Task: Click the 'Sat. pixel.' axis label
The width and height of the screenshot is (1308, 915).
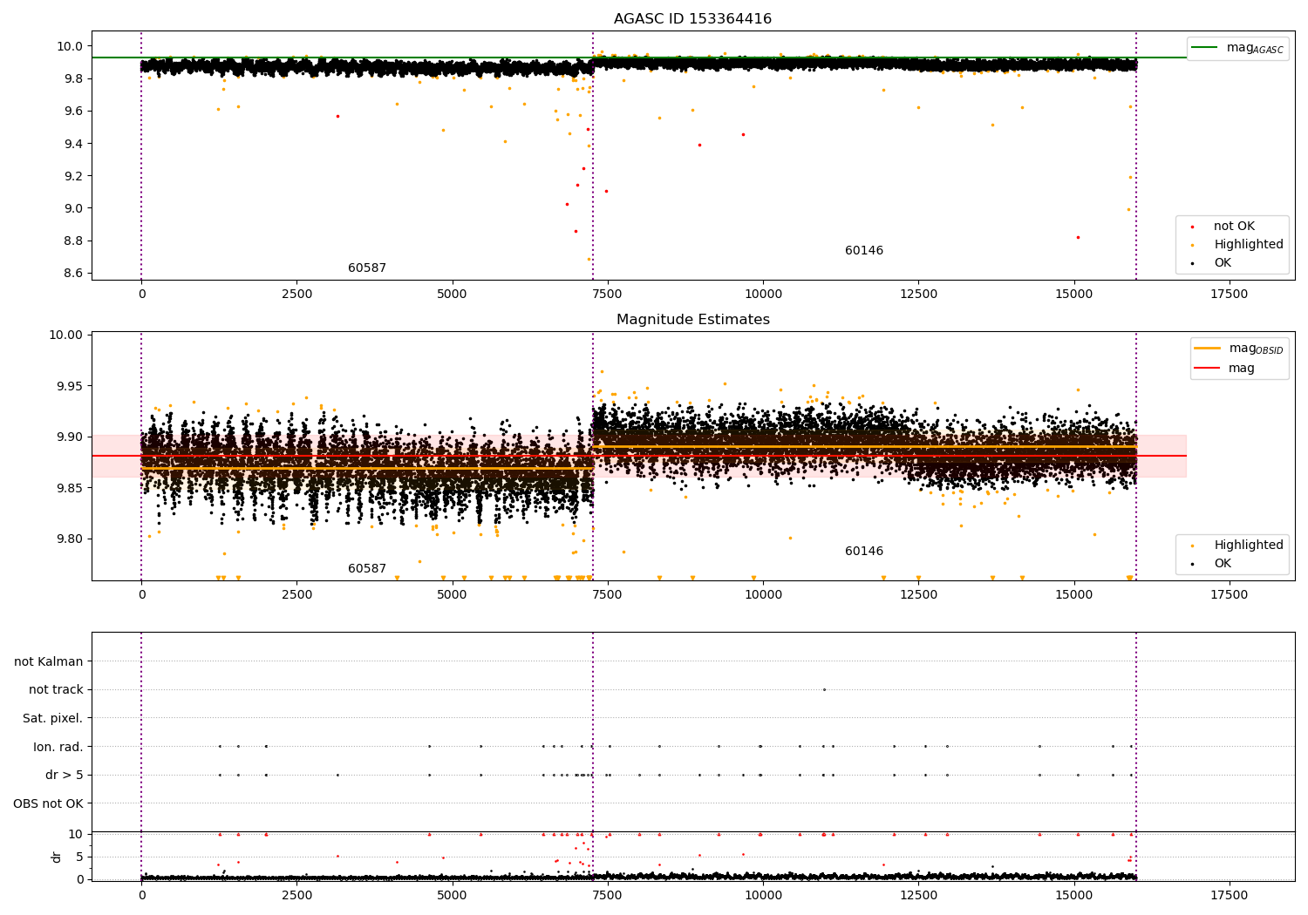Action: [x=52, y=719]
